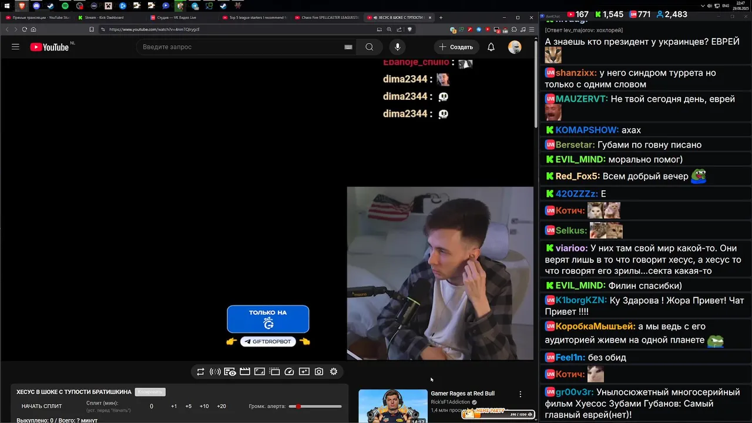Open YouTube notifications bell
This screenshot has width=752, height=423.
pyautogui.click(x=491, y=47)
